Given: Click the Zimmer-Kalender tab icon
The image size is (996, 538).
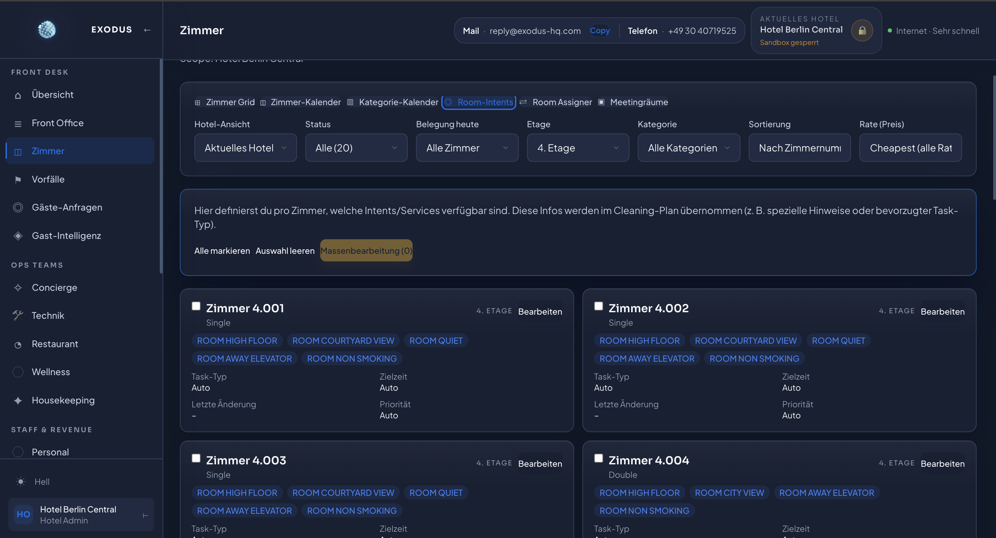Looking at the screenshot, I should click(x=263, y=102).
